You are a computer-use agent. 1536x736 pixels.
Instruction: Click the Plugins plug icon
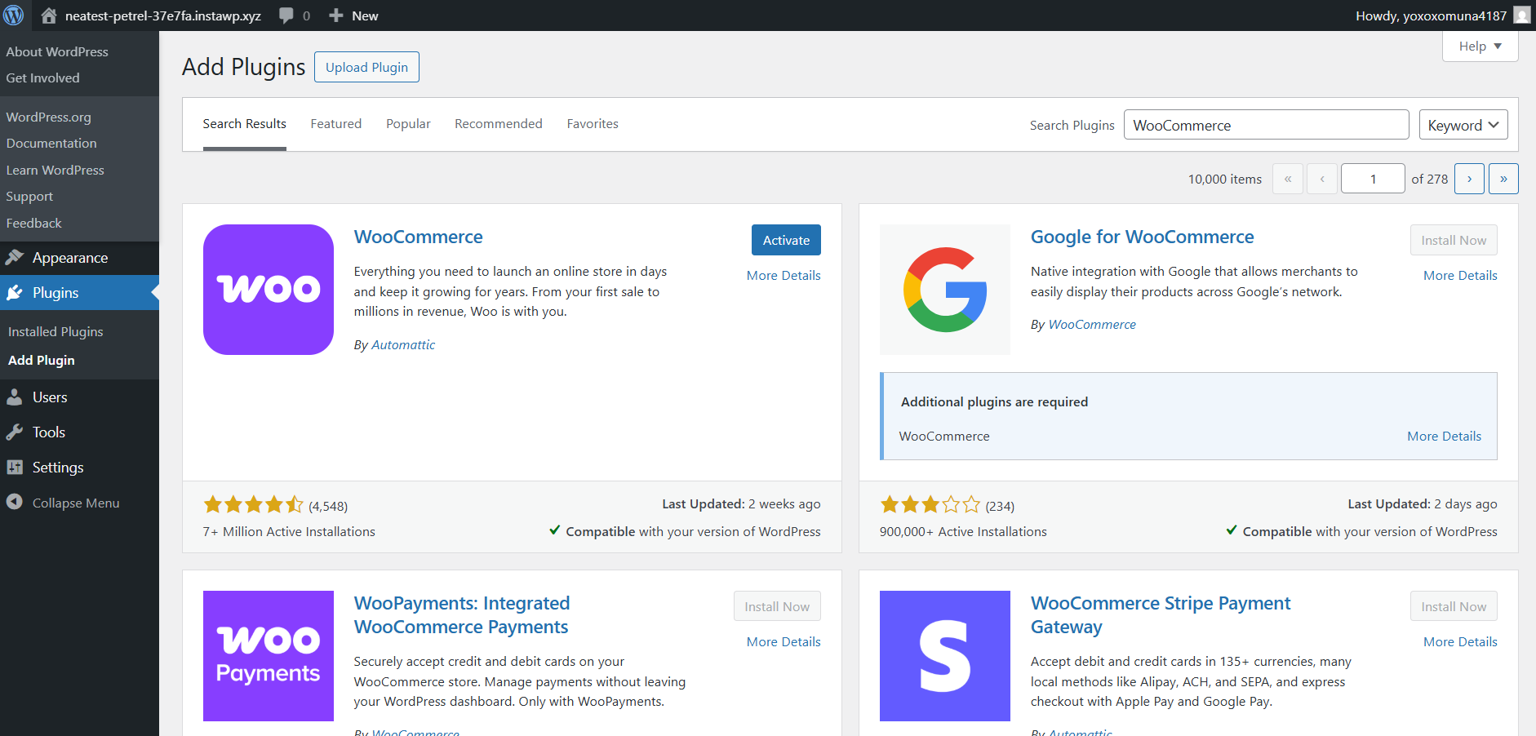coord(15,293)
